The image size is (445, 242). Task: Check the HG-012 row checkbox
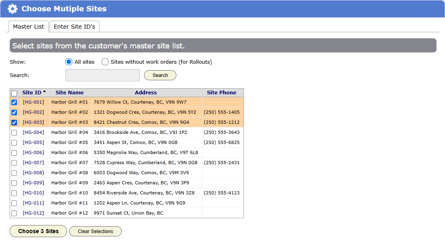pyautogui.click(x=14, y=213)
